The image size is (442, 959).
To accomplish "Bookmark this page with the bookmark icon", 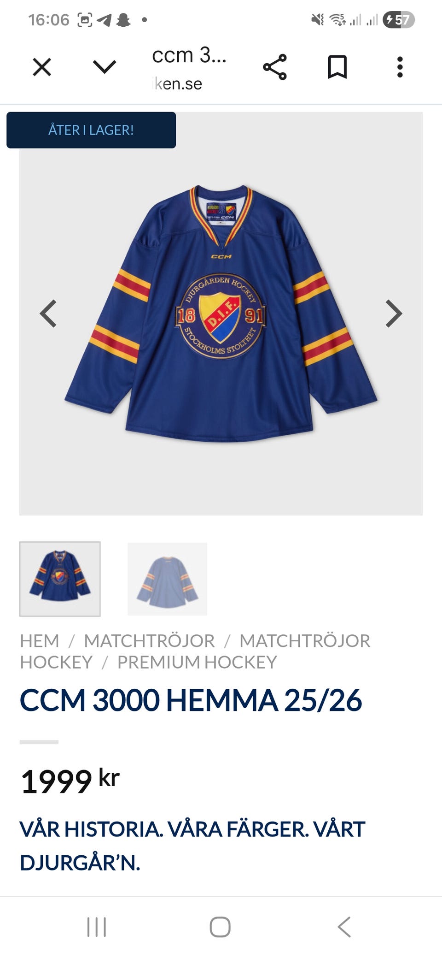I will coord(337,67).
